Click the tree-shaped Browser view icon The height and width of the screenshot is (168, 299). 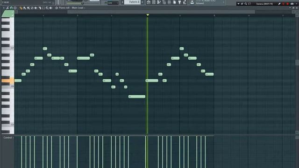tap(164, 2)
